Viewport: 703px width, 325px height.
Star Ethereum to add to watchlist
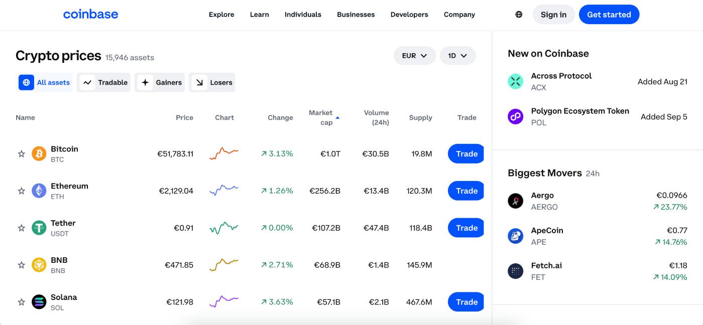22,191
